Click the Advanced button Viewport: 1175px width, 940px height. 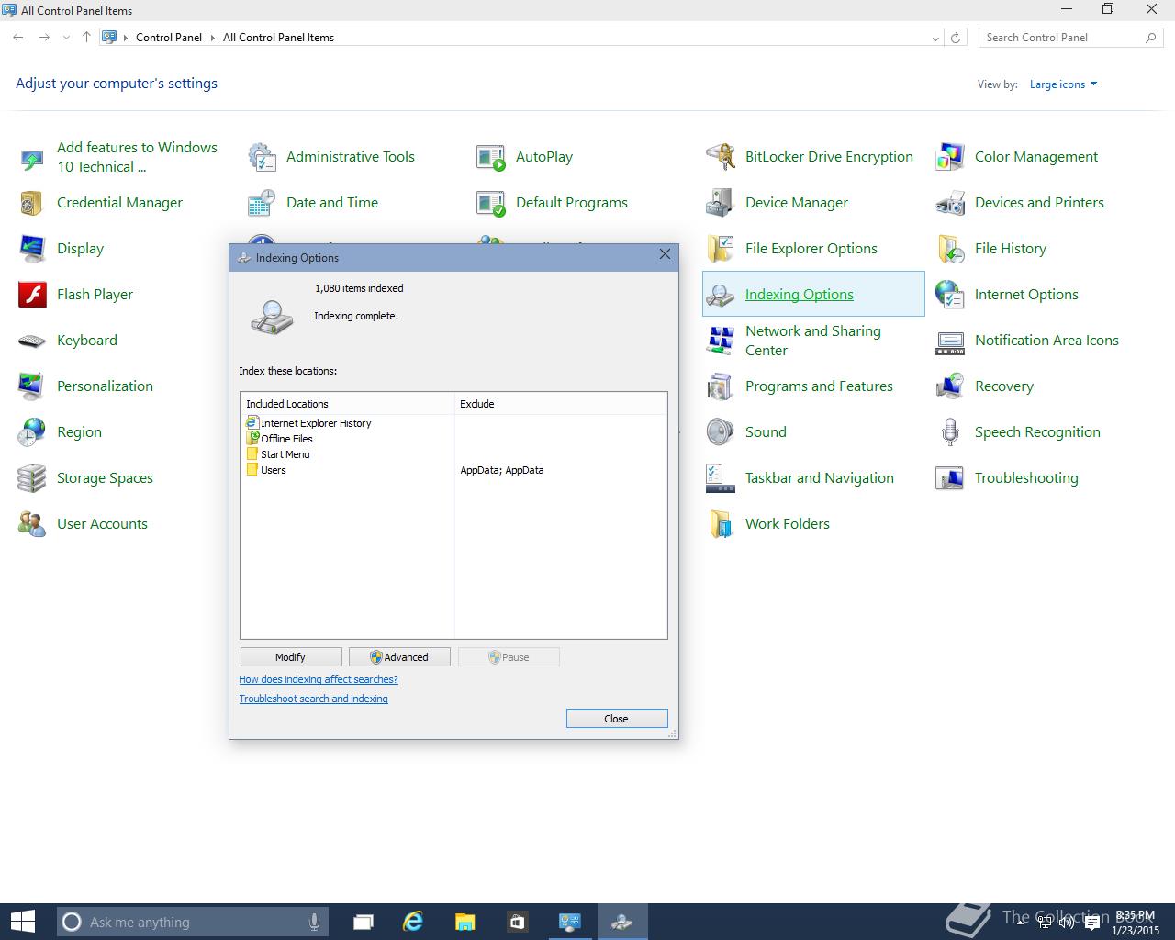click(x=399, y=657)
